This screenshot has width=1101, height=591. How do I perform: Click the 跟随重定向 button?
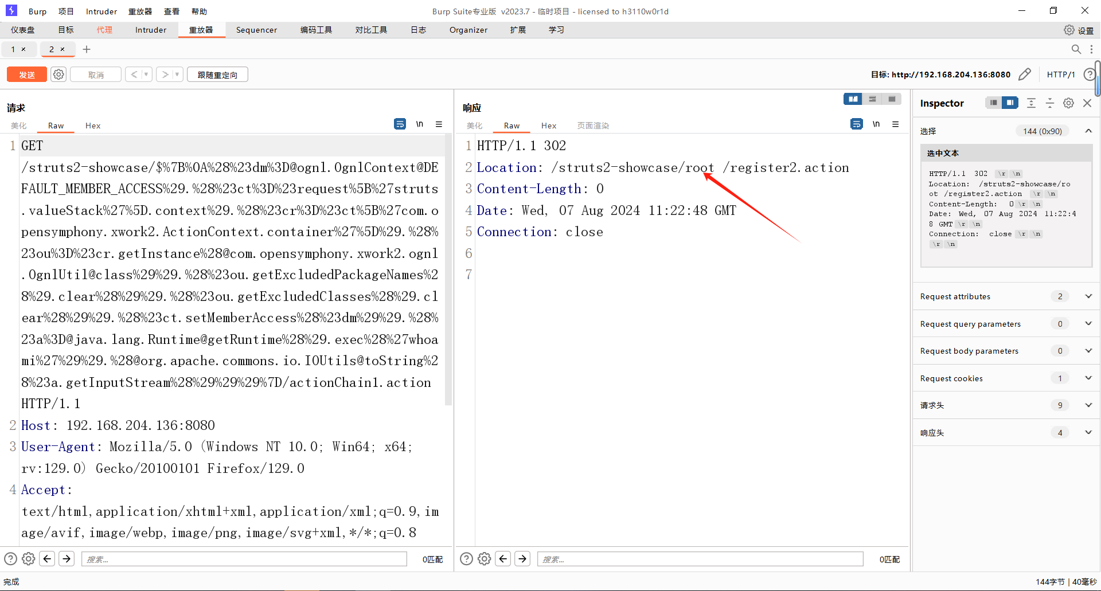[217, 75]
